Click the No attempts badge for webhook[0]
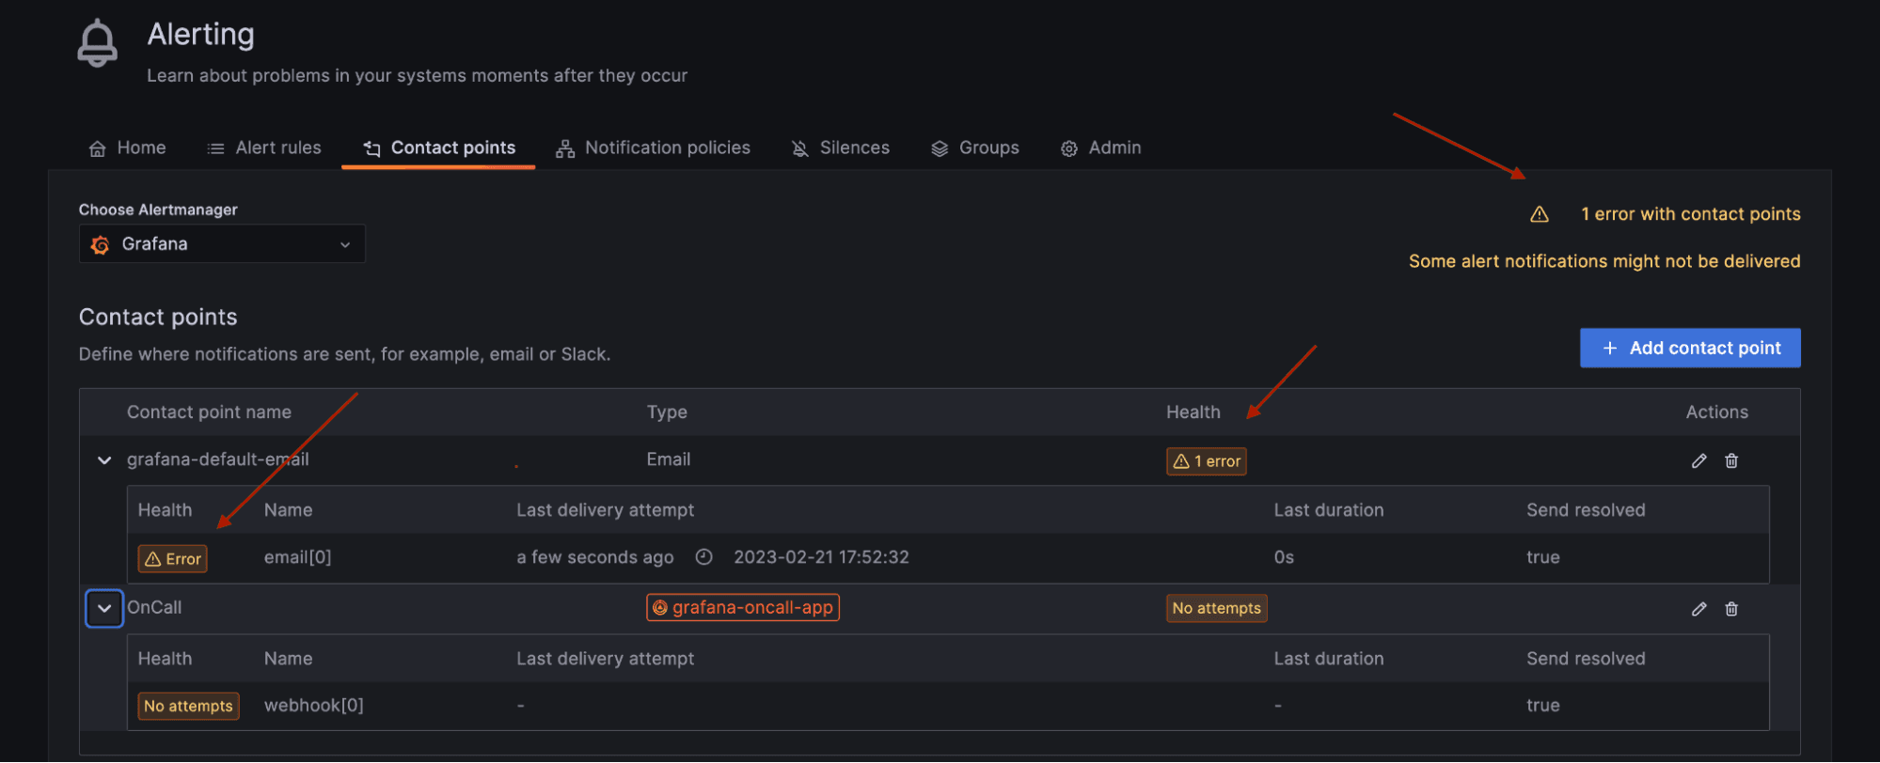The image size is (1880, 763). click(x=188, y=706)
